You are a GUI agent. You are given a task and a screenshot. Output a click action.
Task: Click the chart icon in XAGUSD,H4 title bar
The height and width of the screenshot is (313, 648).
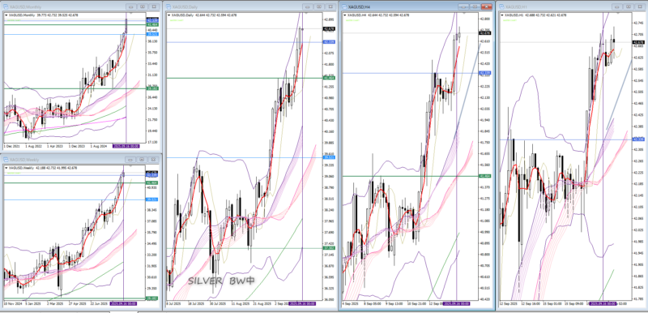(x=343, y=6)
